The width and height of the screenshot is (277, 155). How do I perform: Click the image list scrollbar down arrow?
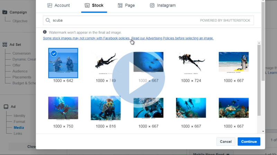click(263, 131)
